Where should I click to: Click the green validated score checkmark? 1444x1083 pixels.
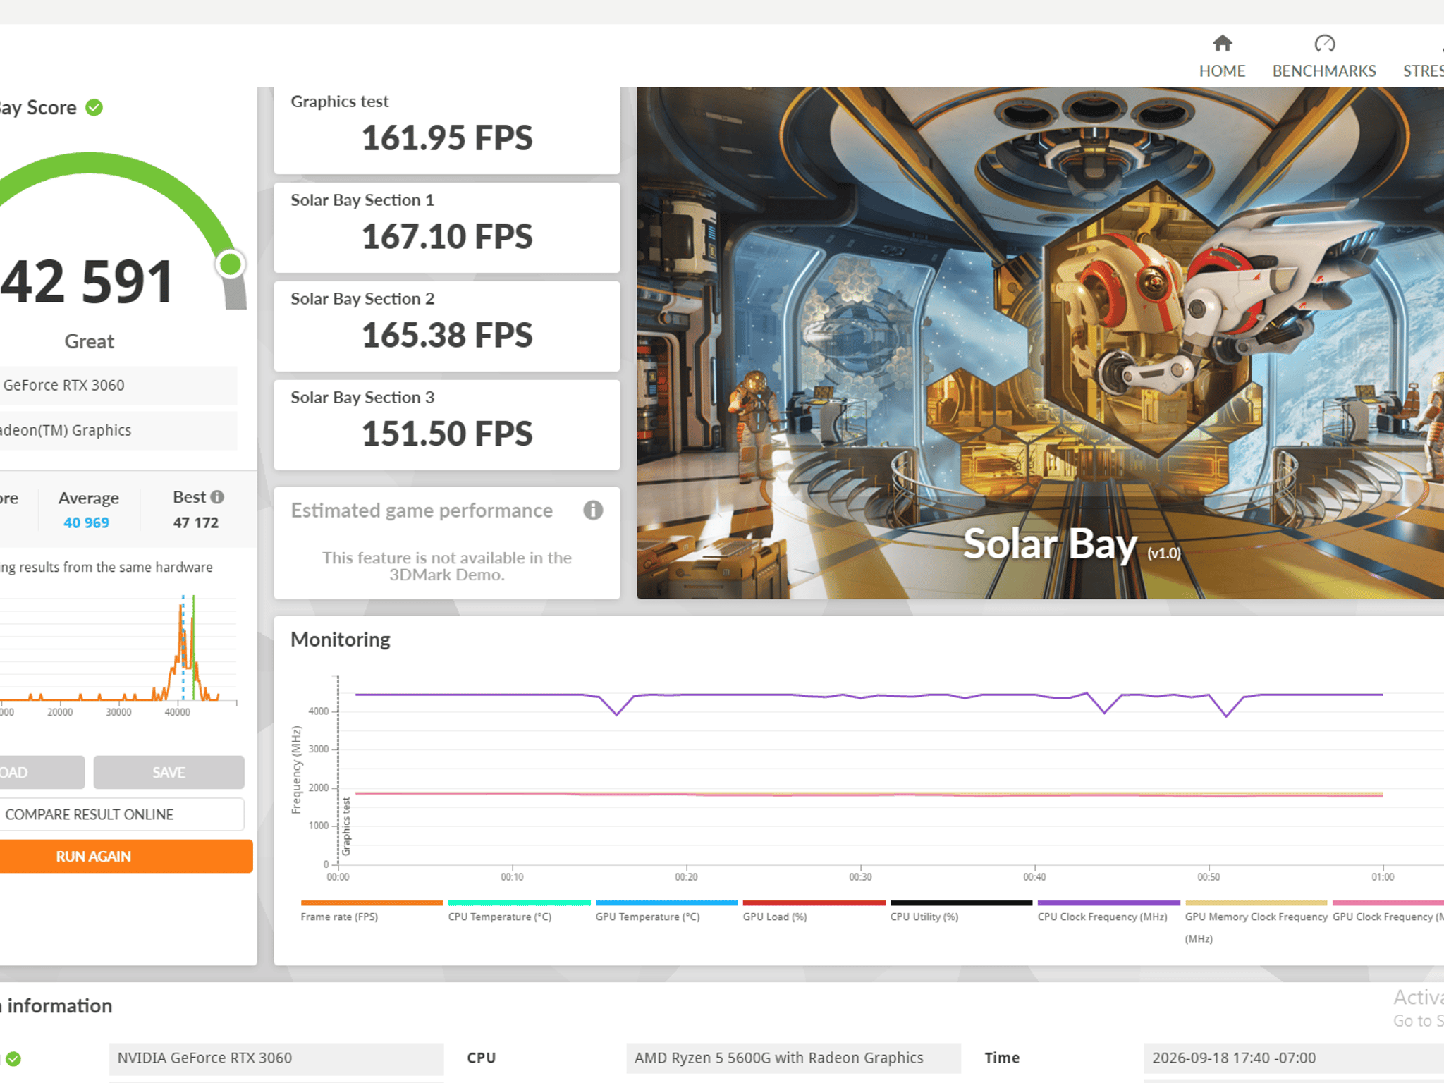[x=94, y=107]
